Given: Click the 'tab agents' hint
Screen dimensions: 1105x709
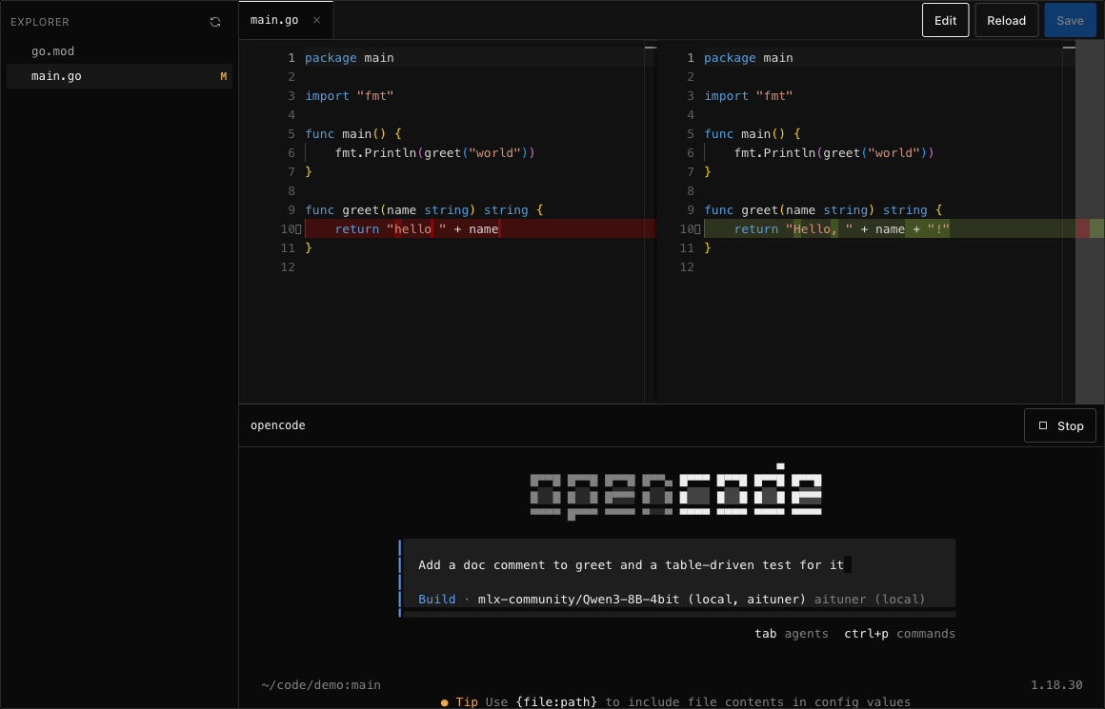Looking at the screenshot, I should [x=792, y=634].
